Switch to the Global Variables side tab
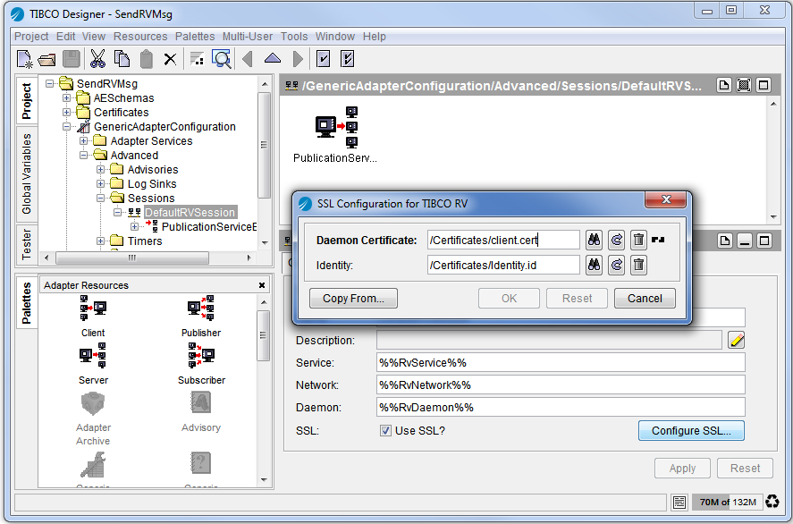This screenshot has height=524, width=793. [27, 173]
